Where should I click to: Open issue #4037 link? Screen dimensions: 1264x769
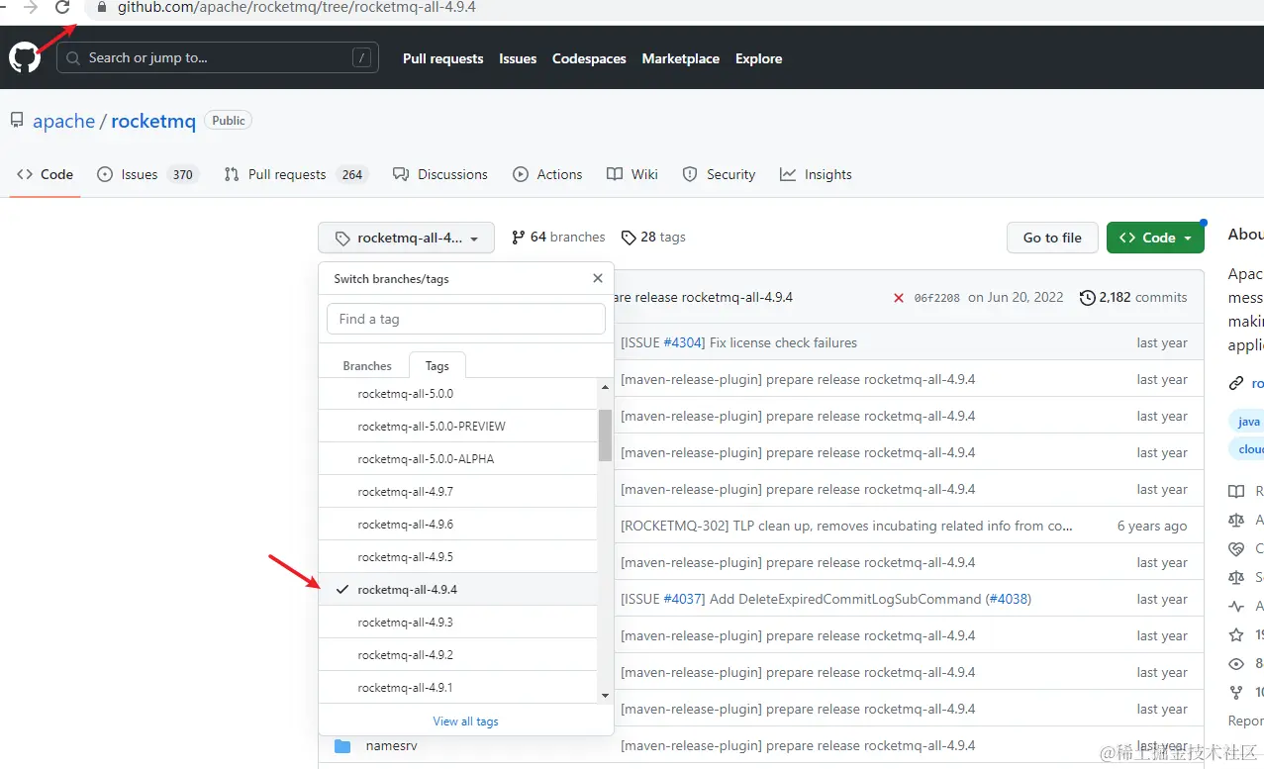coord(683,599)
